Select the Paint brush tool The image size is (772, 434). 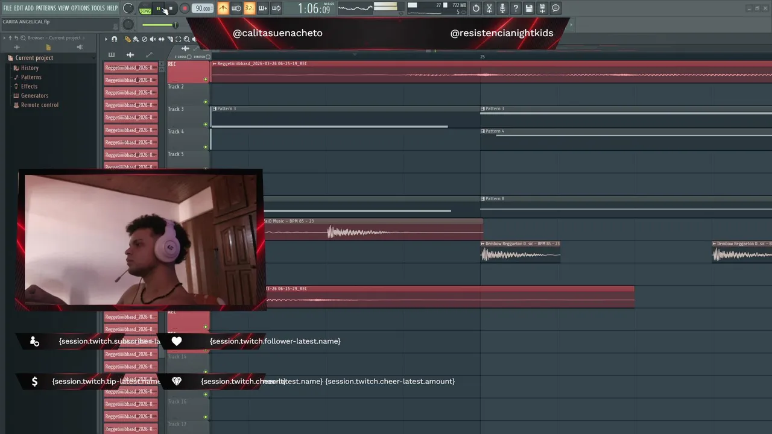[x=136, y=39]
